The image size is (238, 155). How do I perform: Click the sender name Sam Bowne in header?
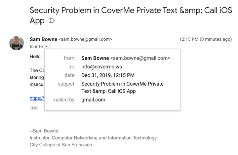[x=43, y=39]
